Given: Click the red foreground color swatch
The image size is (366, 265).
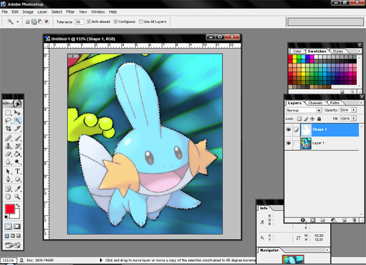Looking at the screenshot, I should (10, 209).
